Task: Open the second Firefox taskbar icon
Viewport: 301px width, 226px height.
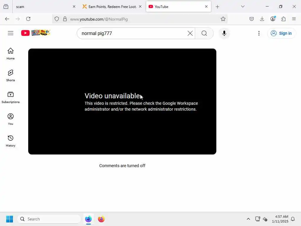Action: point(101,219)
